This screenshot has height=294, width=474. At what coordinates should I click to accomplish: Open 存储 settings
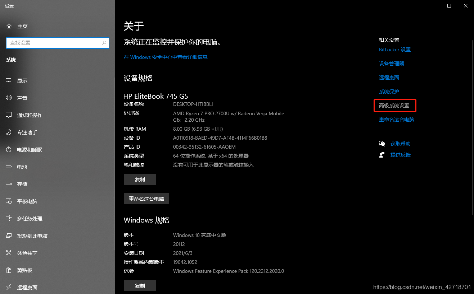pos(22,184)
